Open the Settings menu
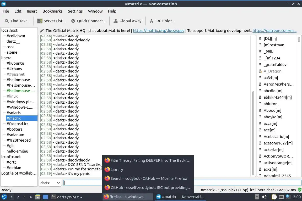Screen dimensions: 302x201 (x=75, y=11)
